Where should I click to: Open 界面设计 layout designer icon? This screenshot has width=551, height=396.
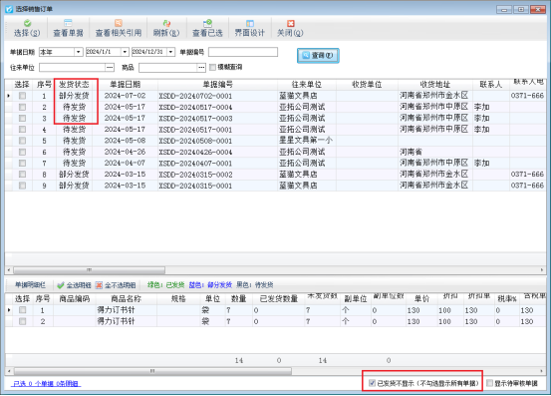point(250,24)
